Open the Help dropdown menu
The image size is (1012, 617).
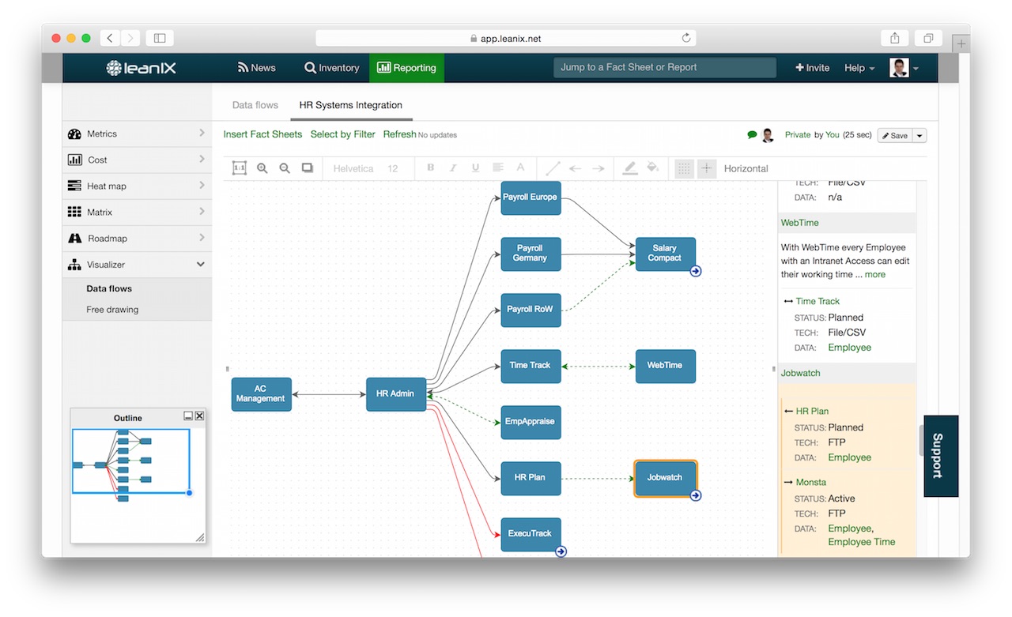[x=859, y=68]
